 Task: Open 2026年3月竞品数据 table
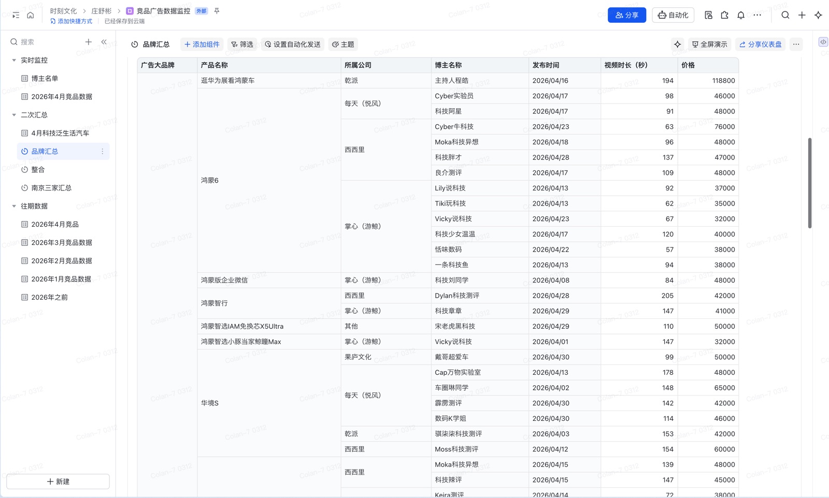click(63, 242)
